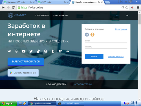The image size is (141, 106).
Task: Click the address bar URL vktarget.ru
Action: click(32, 7)
